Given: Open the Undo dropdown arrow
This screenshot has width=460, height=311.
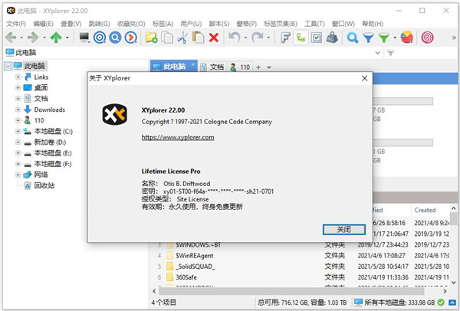Looking at the screenshot, I should tap(245, 38).
